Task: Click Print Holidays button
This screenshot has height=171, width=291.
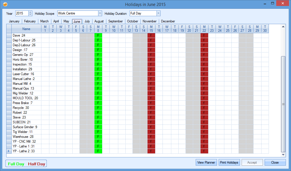Action: point(229,162)
